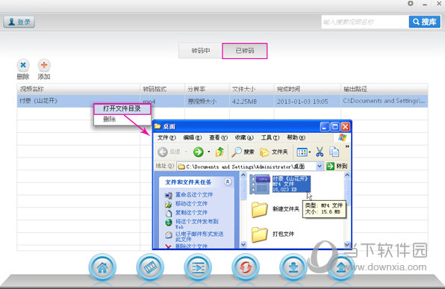Click the 移动这个文件 link

(x=191, y=204)
